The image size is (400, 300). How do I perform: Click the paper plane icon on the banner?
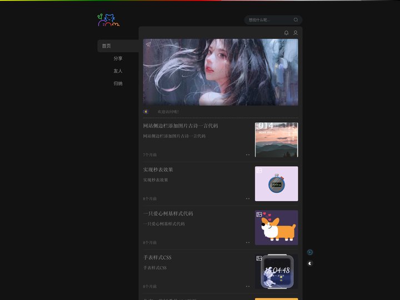pyautogui.click(x=148, y=44)
